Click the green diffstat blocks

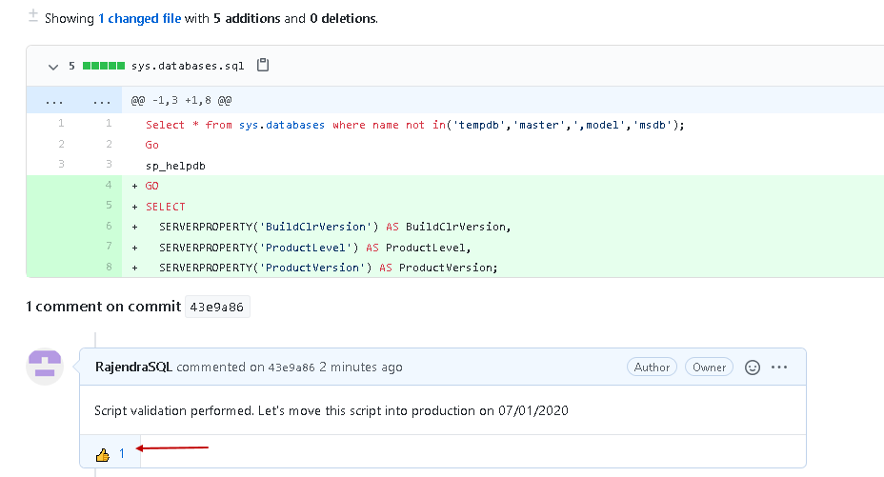pyautogui.click(x=104, y=67)
